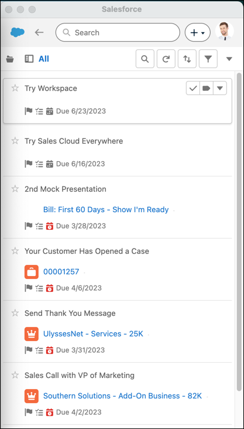This screenshot has width=244, height=429.
Task: Open the folder icon beside All
Action: [x=10, y=59]
